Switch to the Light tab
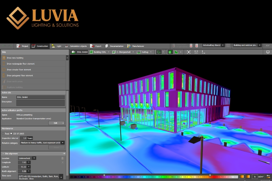272x181 pixels. [x=56, y=46]
